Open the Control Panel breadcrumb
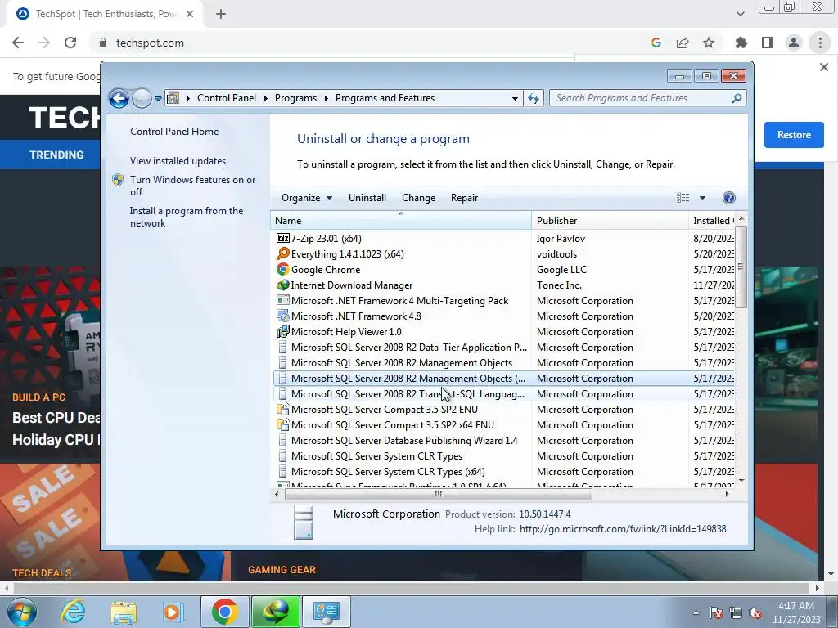This screenshot has height=628, width=838. (x=227, y=98)
